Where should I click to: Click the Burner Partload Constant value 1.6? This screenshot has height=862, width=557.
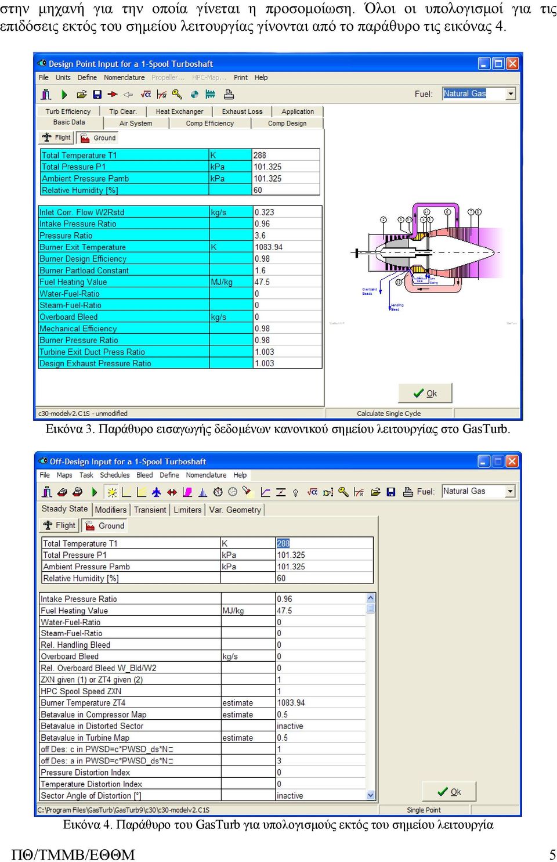click(x=287, y=270)
